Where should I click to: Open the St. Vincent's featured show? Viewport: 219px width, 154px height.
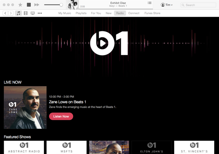(x=194, y=147)
